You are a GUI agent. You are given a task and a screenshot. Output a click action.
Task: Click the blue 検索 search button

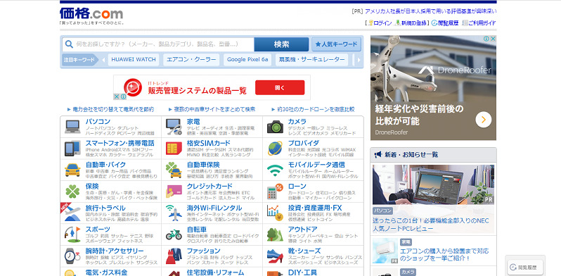(281, 44)
